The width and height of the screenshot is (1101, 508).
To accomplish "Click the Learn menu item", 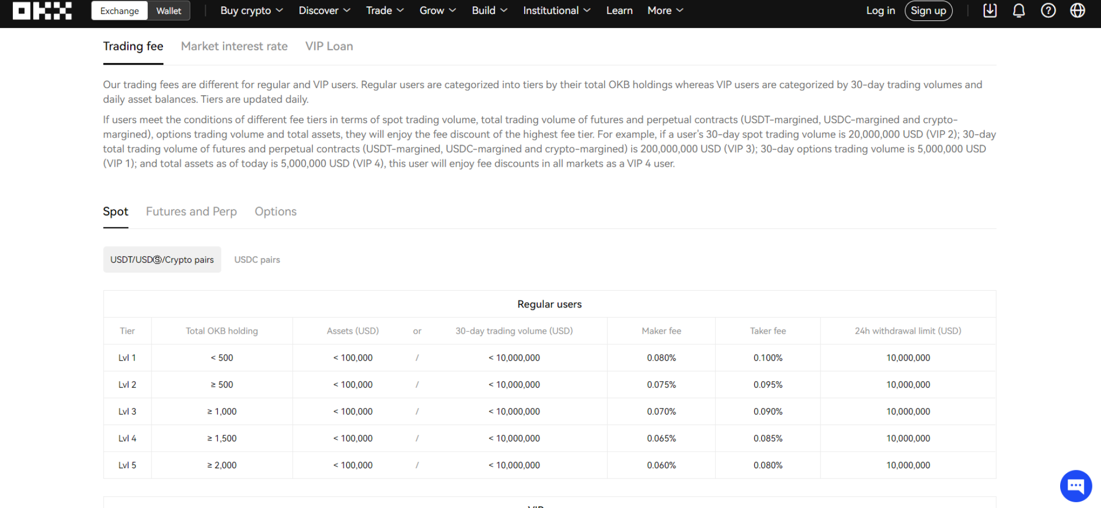I will pos(619,10).
